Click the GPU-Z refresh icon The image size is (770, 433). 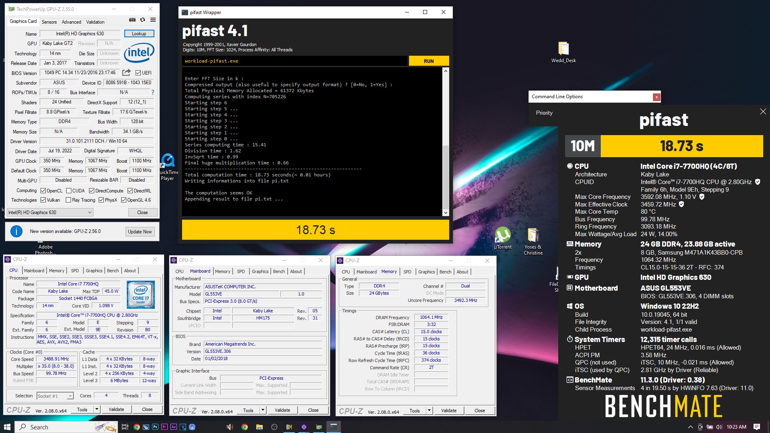pos(142,20)
